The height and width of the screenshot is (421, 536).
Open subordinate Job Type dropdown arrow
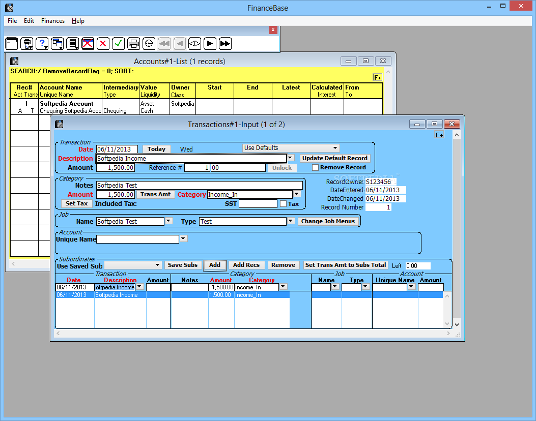pos(366,287)
